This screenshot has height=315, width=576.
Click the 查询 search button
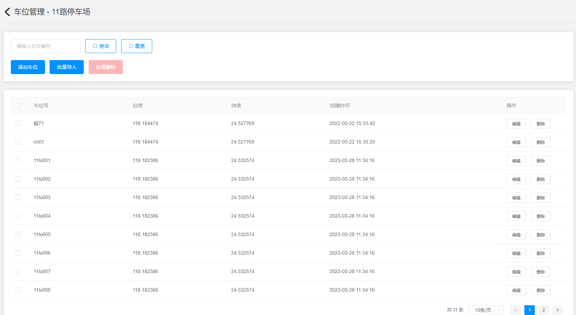pyautogui.click(x=101, y=46)
